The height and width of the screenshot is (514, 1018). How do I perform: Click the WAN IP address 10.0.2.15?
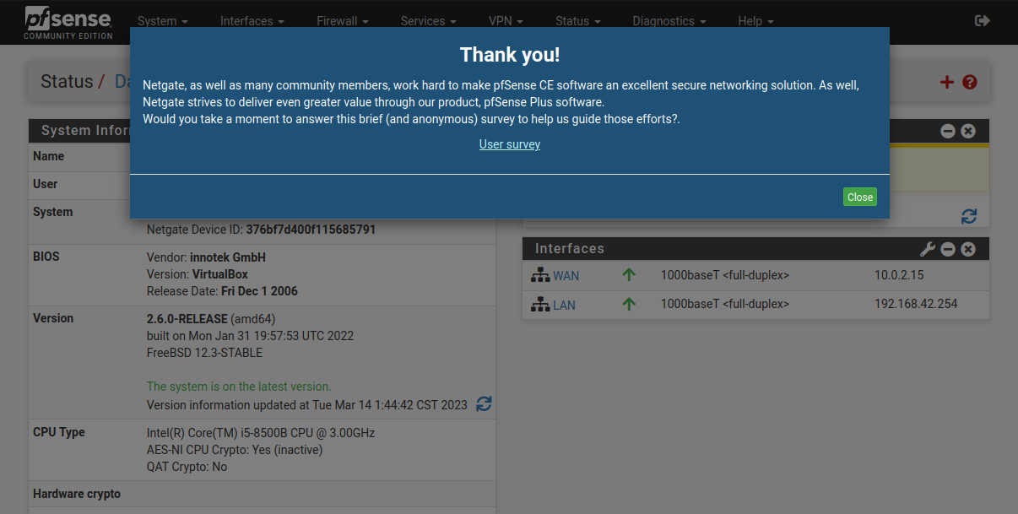(899, 275)
